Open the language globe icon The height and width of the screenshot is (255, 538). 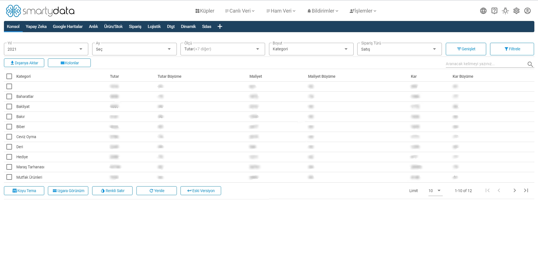pos(483,11)
